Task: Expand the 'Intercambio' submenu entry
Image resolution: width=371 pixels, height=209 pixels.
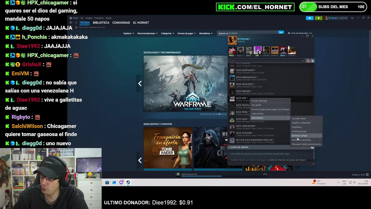Action: (x=270, y=113)
